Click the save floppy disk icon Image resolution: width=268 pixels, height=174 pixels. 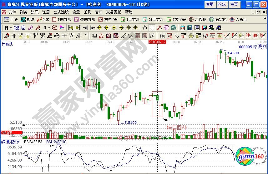pyautogui.click(x=205, y=28)
